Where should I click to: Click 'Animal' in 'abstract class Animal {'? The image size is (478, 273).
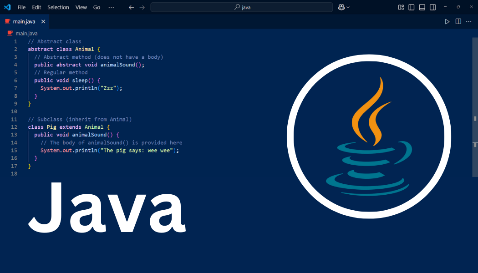click(x=84, y=49)
